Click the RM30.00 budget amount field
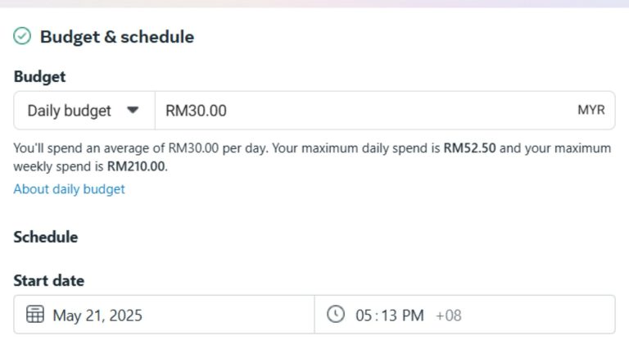This screenshot has width=629, height=354. (360, 111)
